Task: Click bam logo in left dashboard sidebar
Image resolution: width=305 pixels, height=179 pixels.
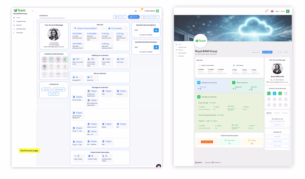Action: click(x=19, y=10)
